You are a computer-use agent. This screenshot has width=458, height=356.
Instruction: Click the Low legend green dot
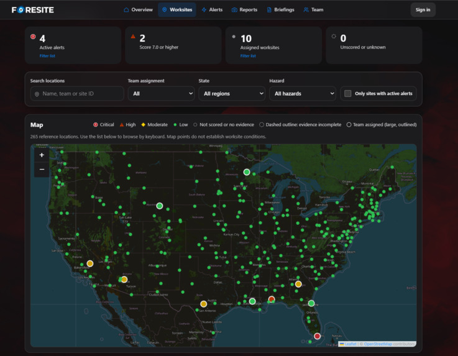(x=175, y=125)
